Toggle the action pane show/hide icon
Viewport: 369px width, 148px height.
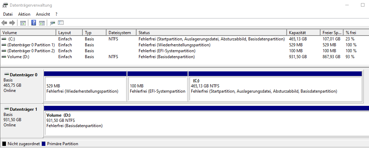42,23
